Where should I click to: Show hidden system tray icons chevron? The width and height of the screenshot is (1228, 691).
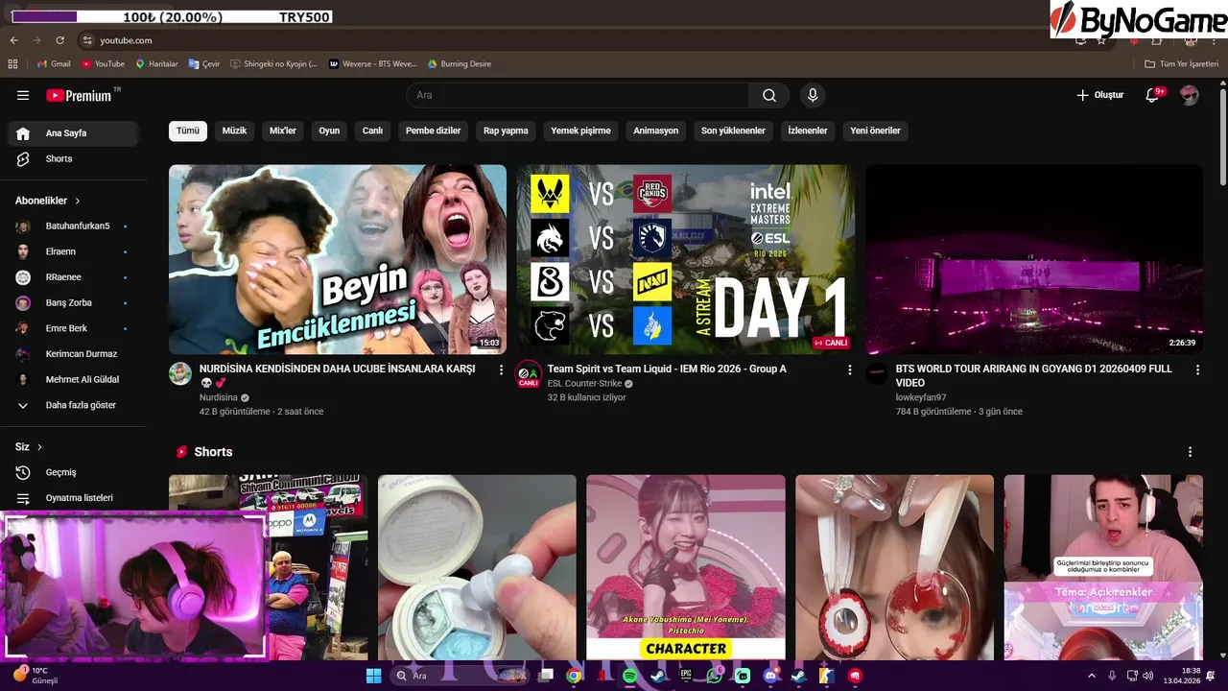pos(1091,676)
